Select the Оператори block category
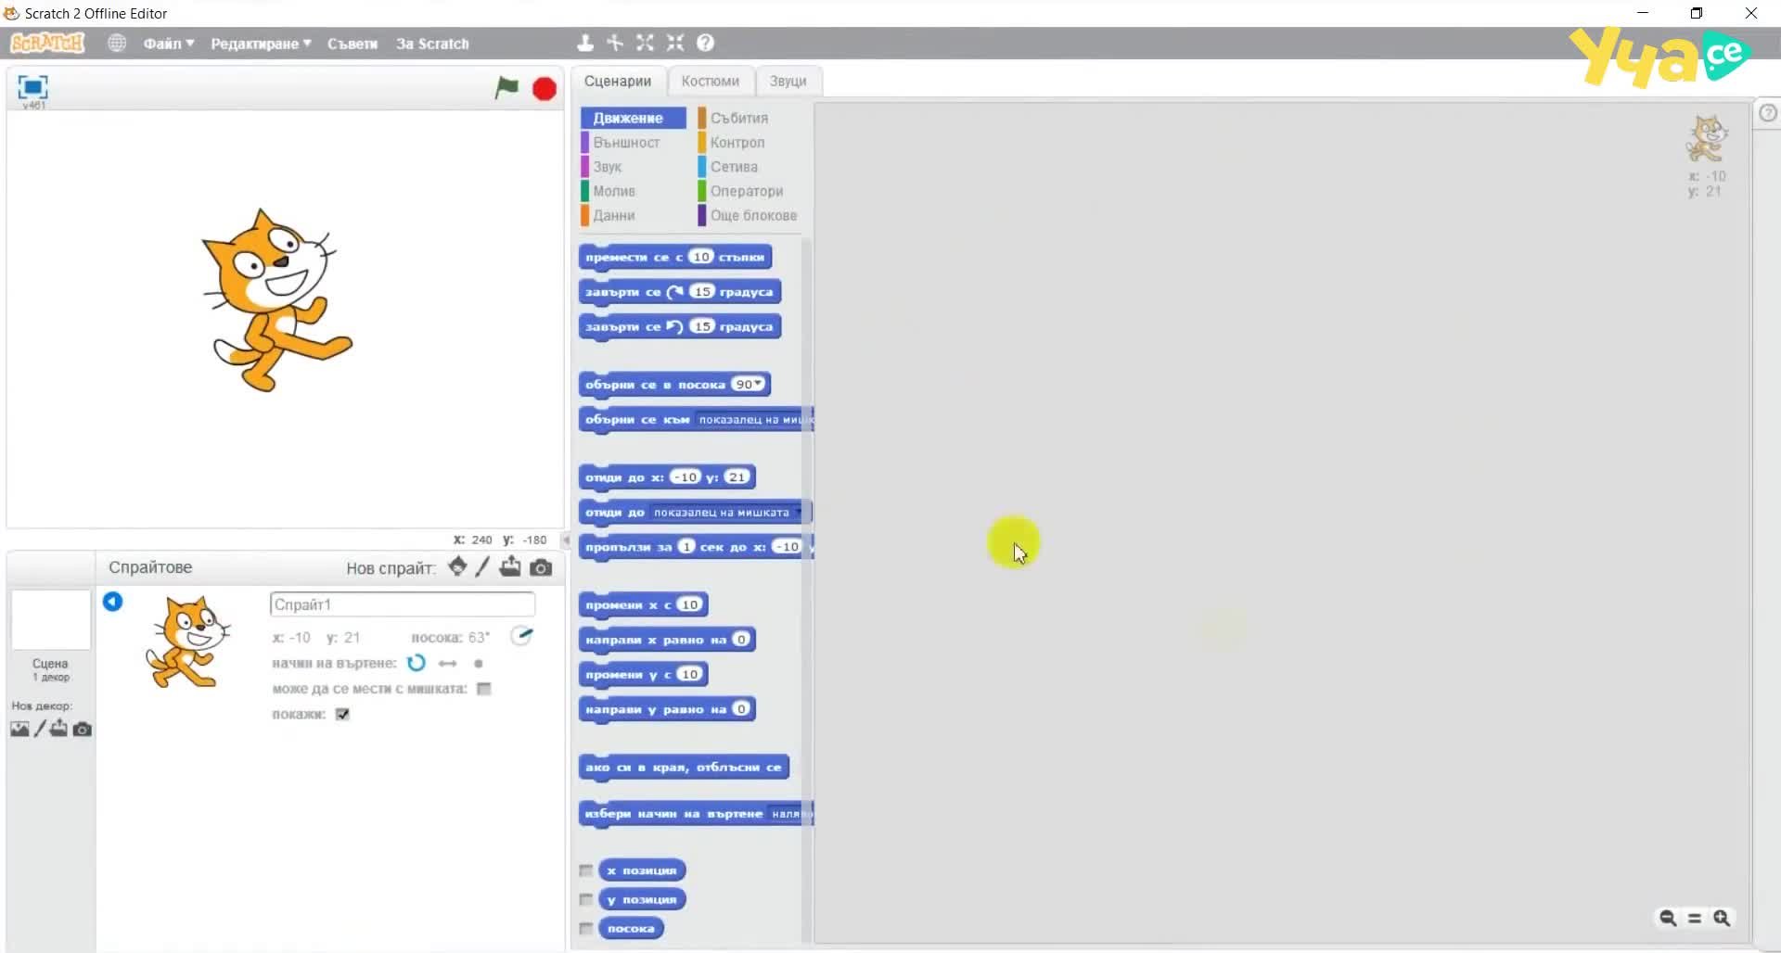 pos(750,190)
